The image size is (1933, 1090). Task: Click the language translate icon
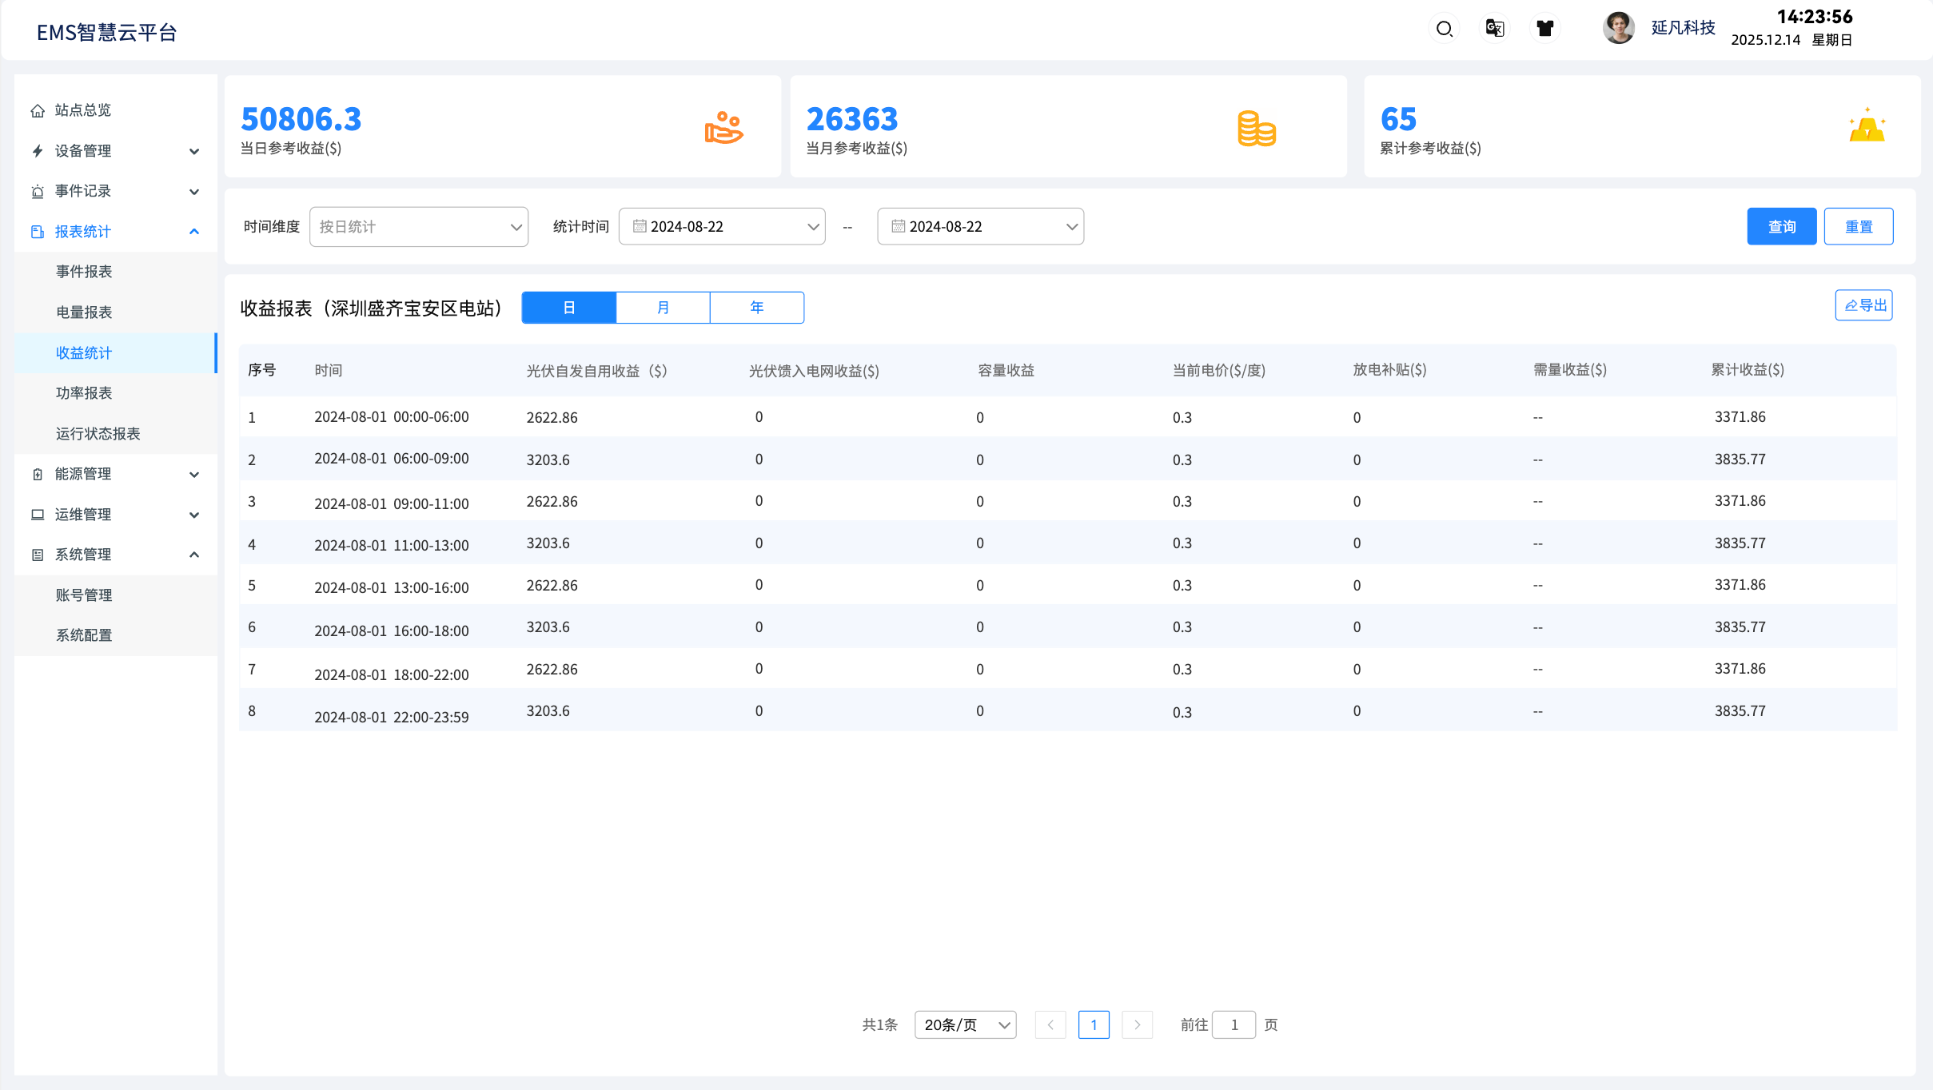1494,29
